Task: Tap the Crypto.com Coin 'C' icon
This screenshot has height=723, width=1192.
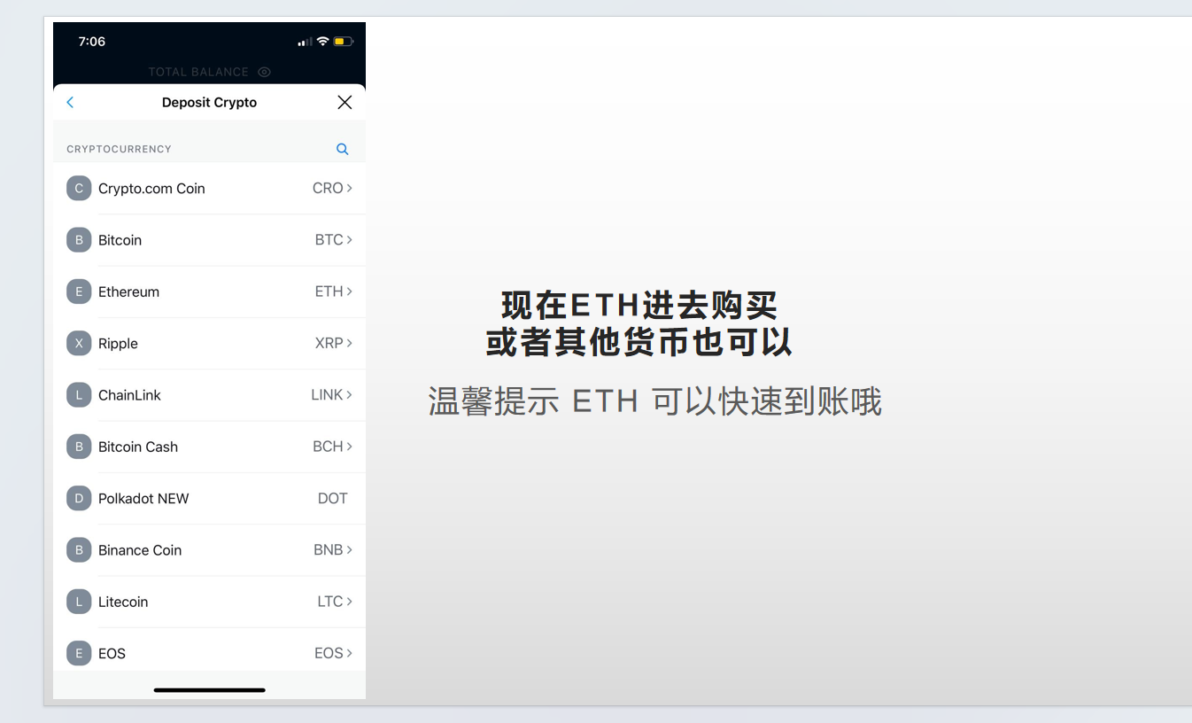Action: [79, 189]
